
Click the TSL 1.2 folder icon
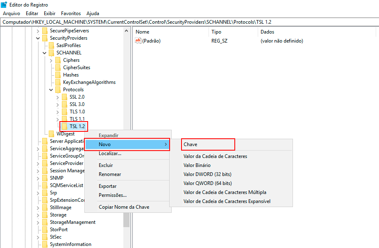pyautogui.click(x=65, y=126)
